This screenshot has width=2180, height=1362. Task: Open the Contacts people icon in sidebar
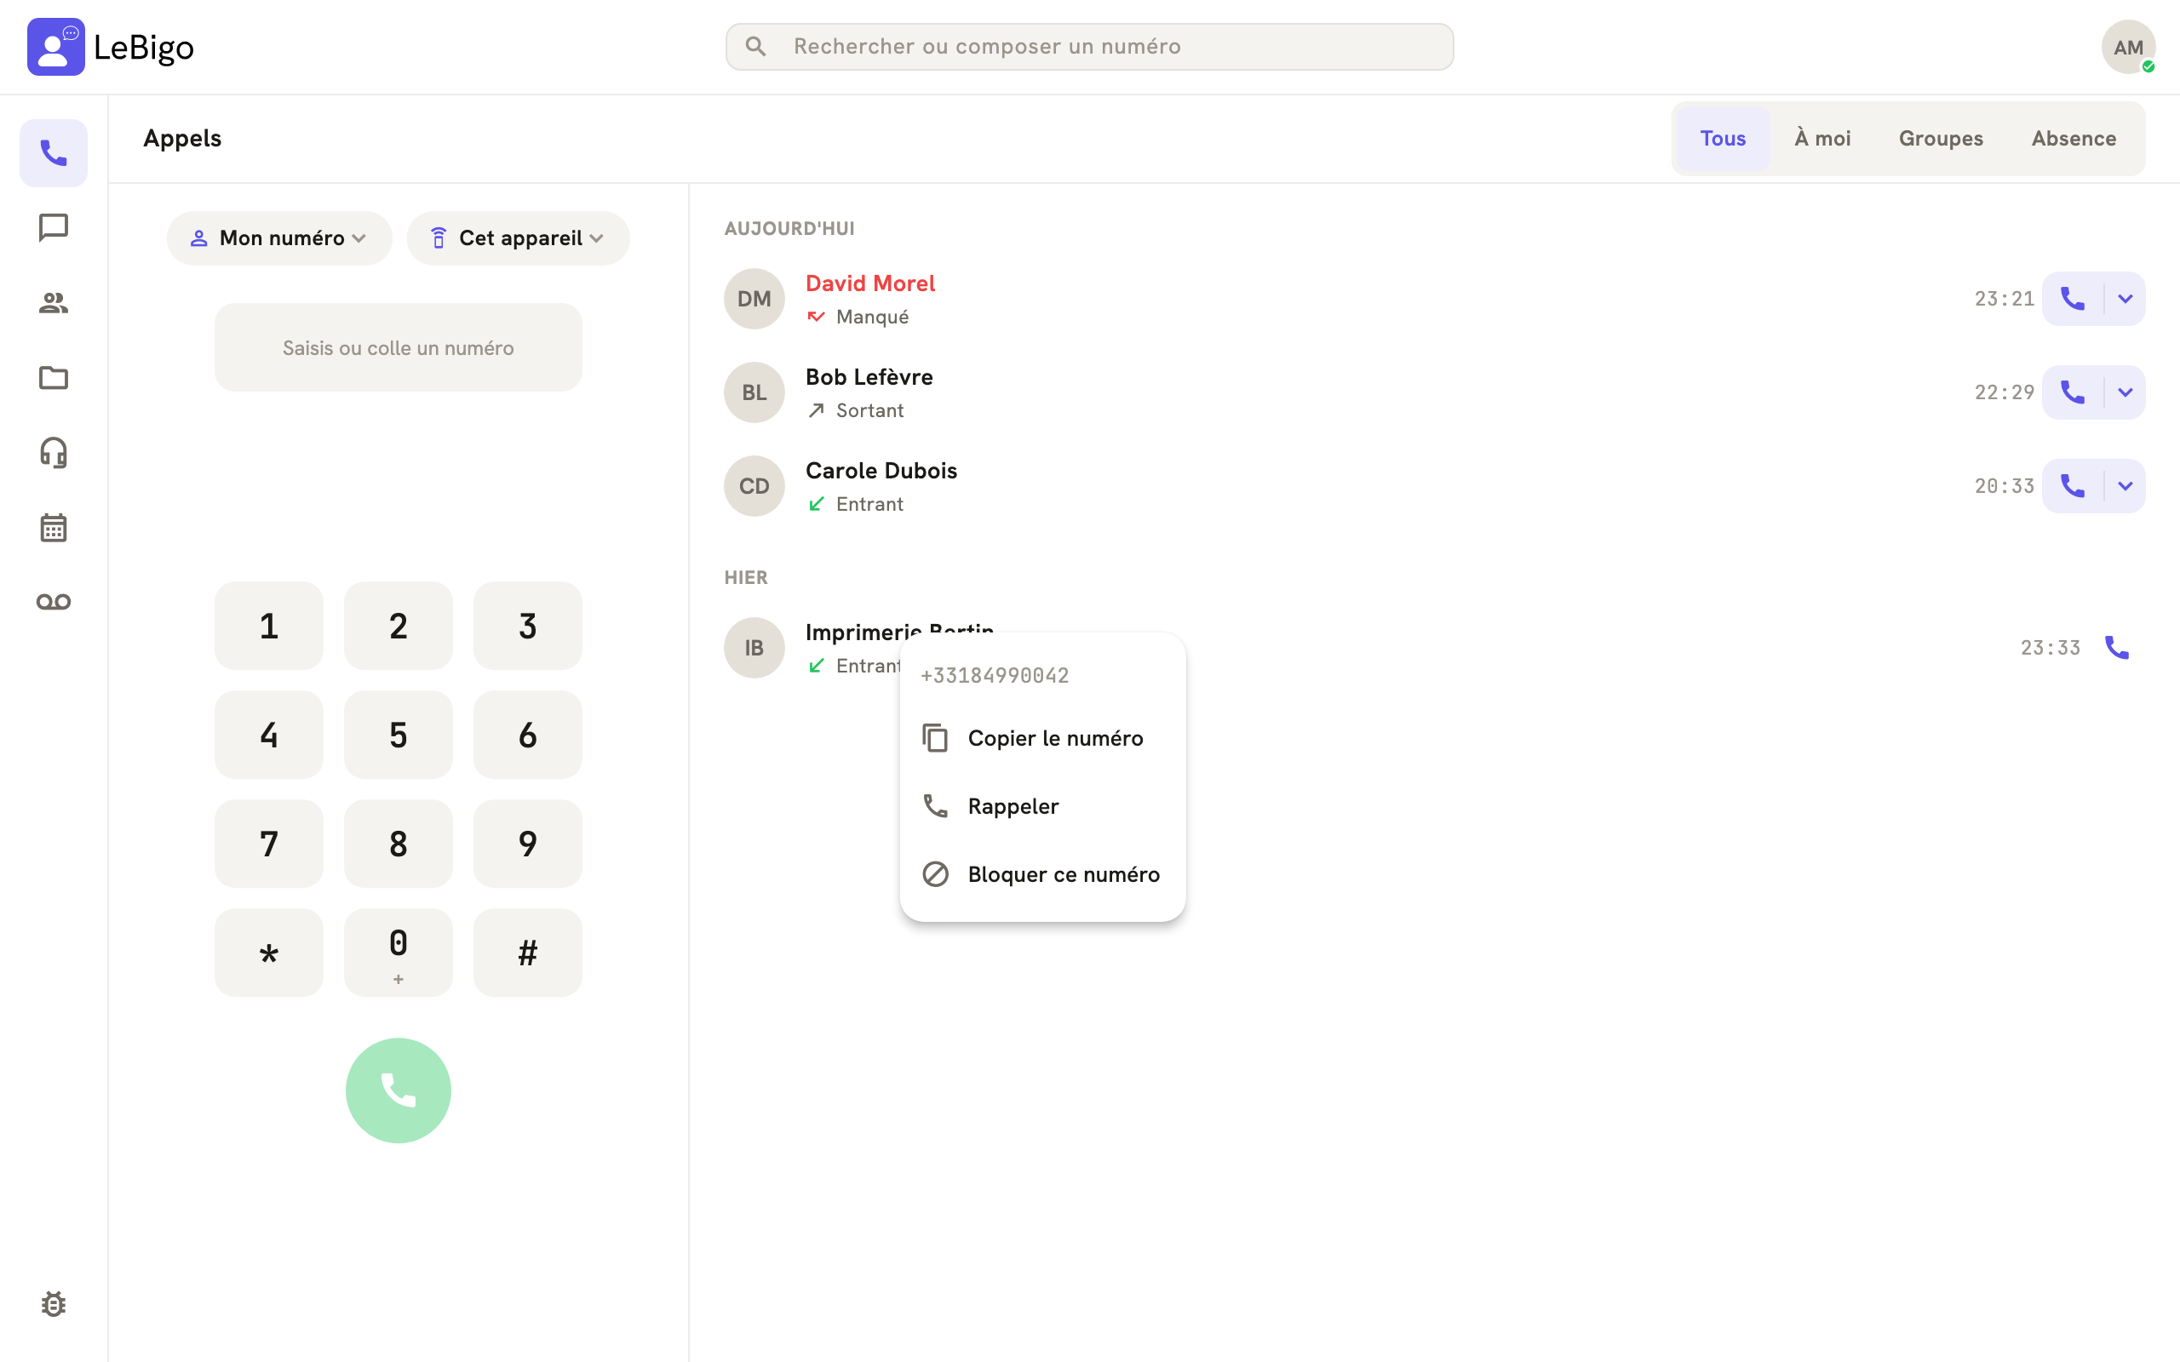(53, 303)
